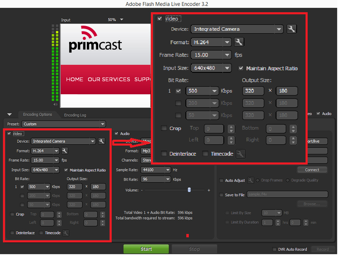Switch to the Encoding Log tab
This screenshot has height=255, width=338.
point(75,115)
